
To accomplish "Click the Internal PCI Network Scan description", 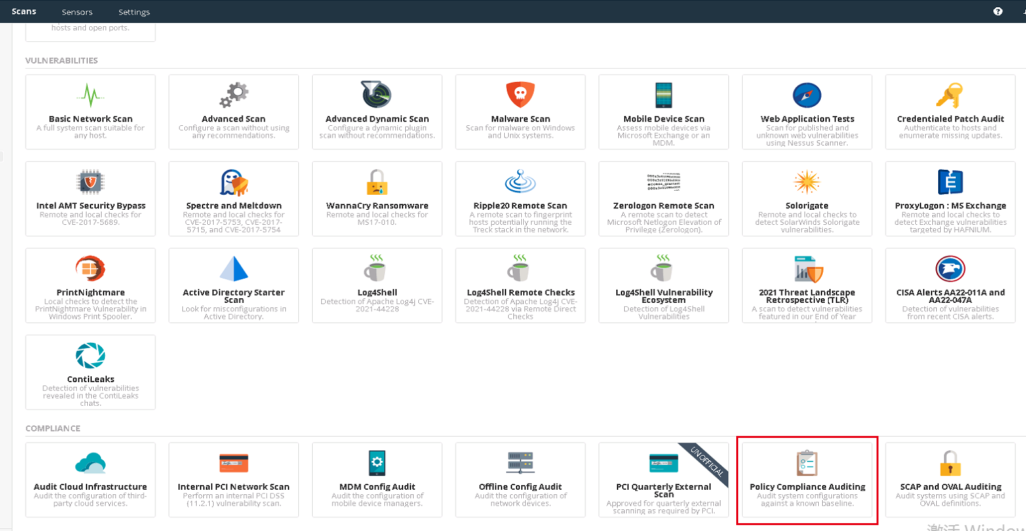I will 233,500.
